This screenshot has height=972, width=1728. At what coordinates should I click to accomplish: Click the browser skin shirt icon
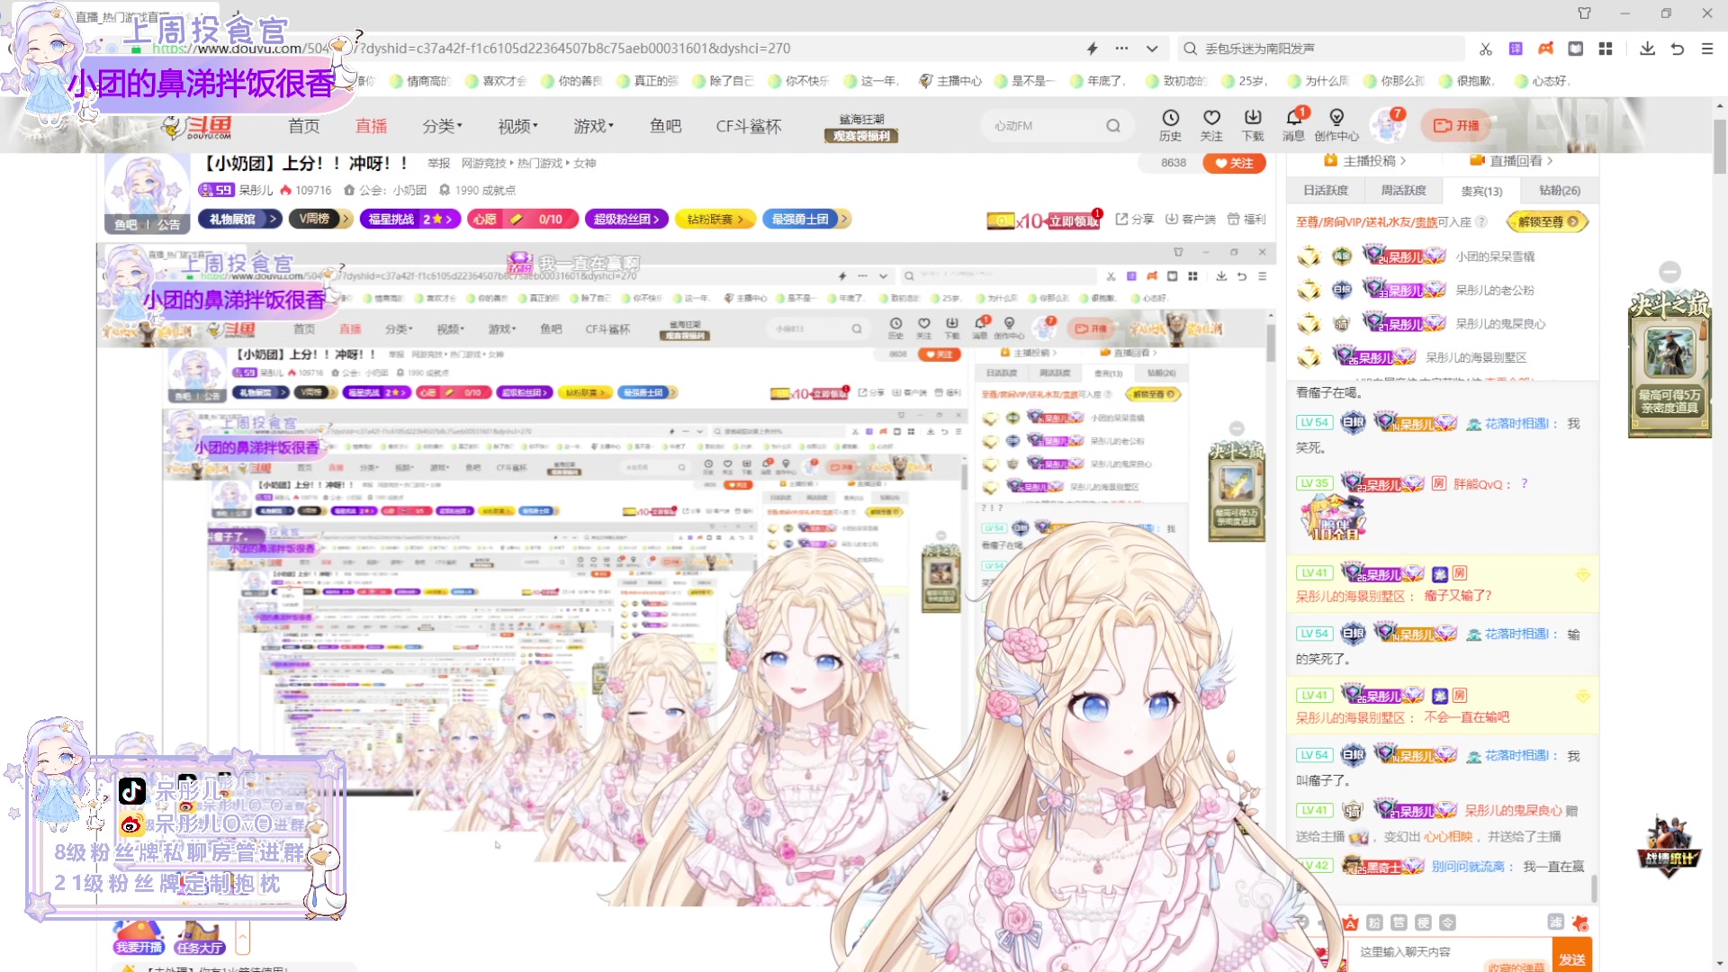[x=1585, y=13]
